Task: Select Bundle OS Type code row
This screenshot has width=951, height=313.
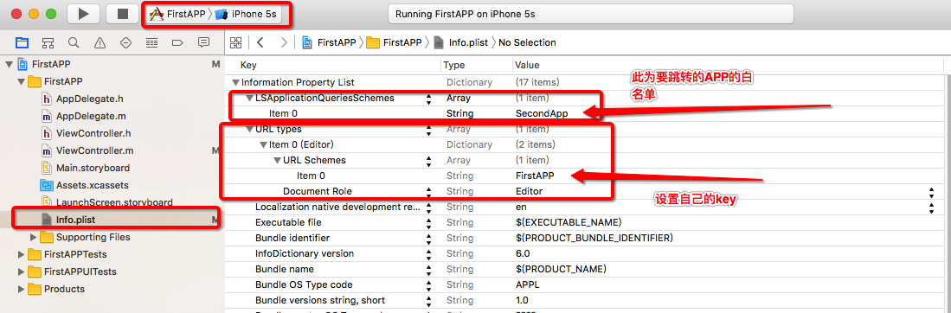Action: tap(584, 285)
